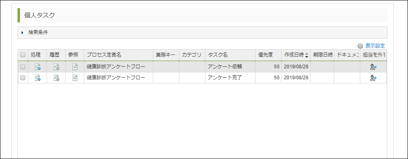The image size is (408, 159).
Task: Check the checkbox for アンケート依頼 row
Action: tap(23, 67)
